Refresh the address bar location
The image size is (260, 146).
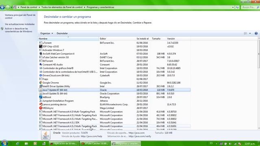coord(237,7)
